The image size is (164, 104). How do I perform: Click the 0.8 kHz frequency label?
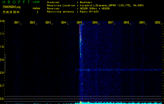2,73
